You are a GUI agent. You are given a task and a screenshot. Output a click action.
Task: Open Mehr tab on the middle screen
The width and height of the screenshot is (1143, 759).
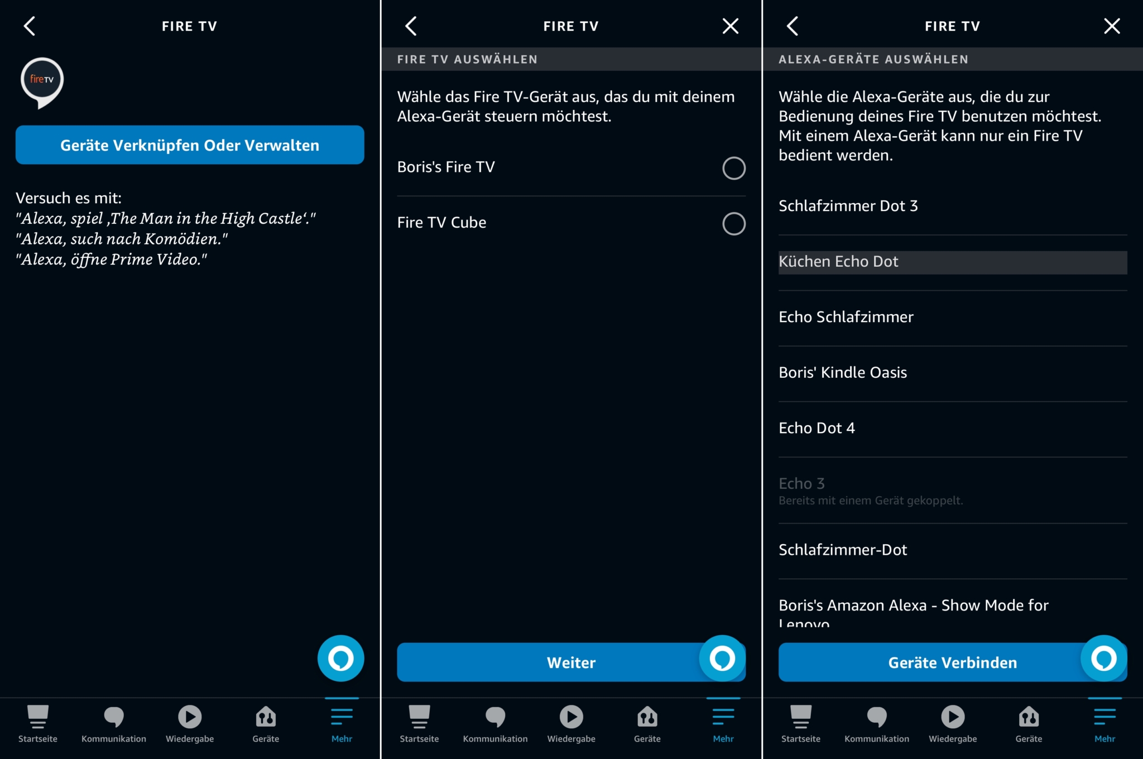723,724
